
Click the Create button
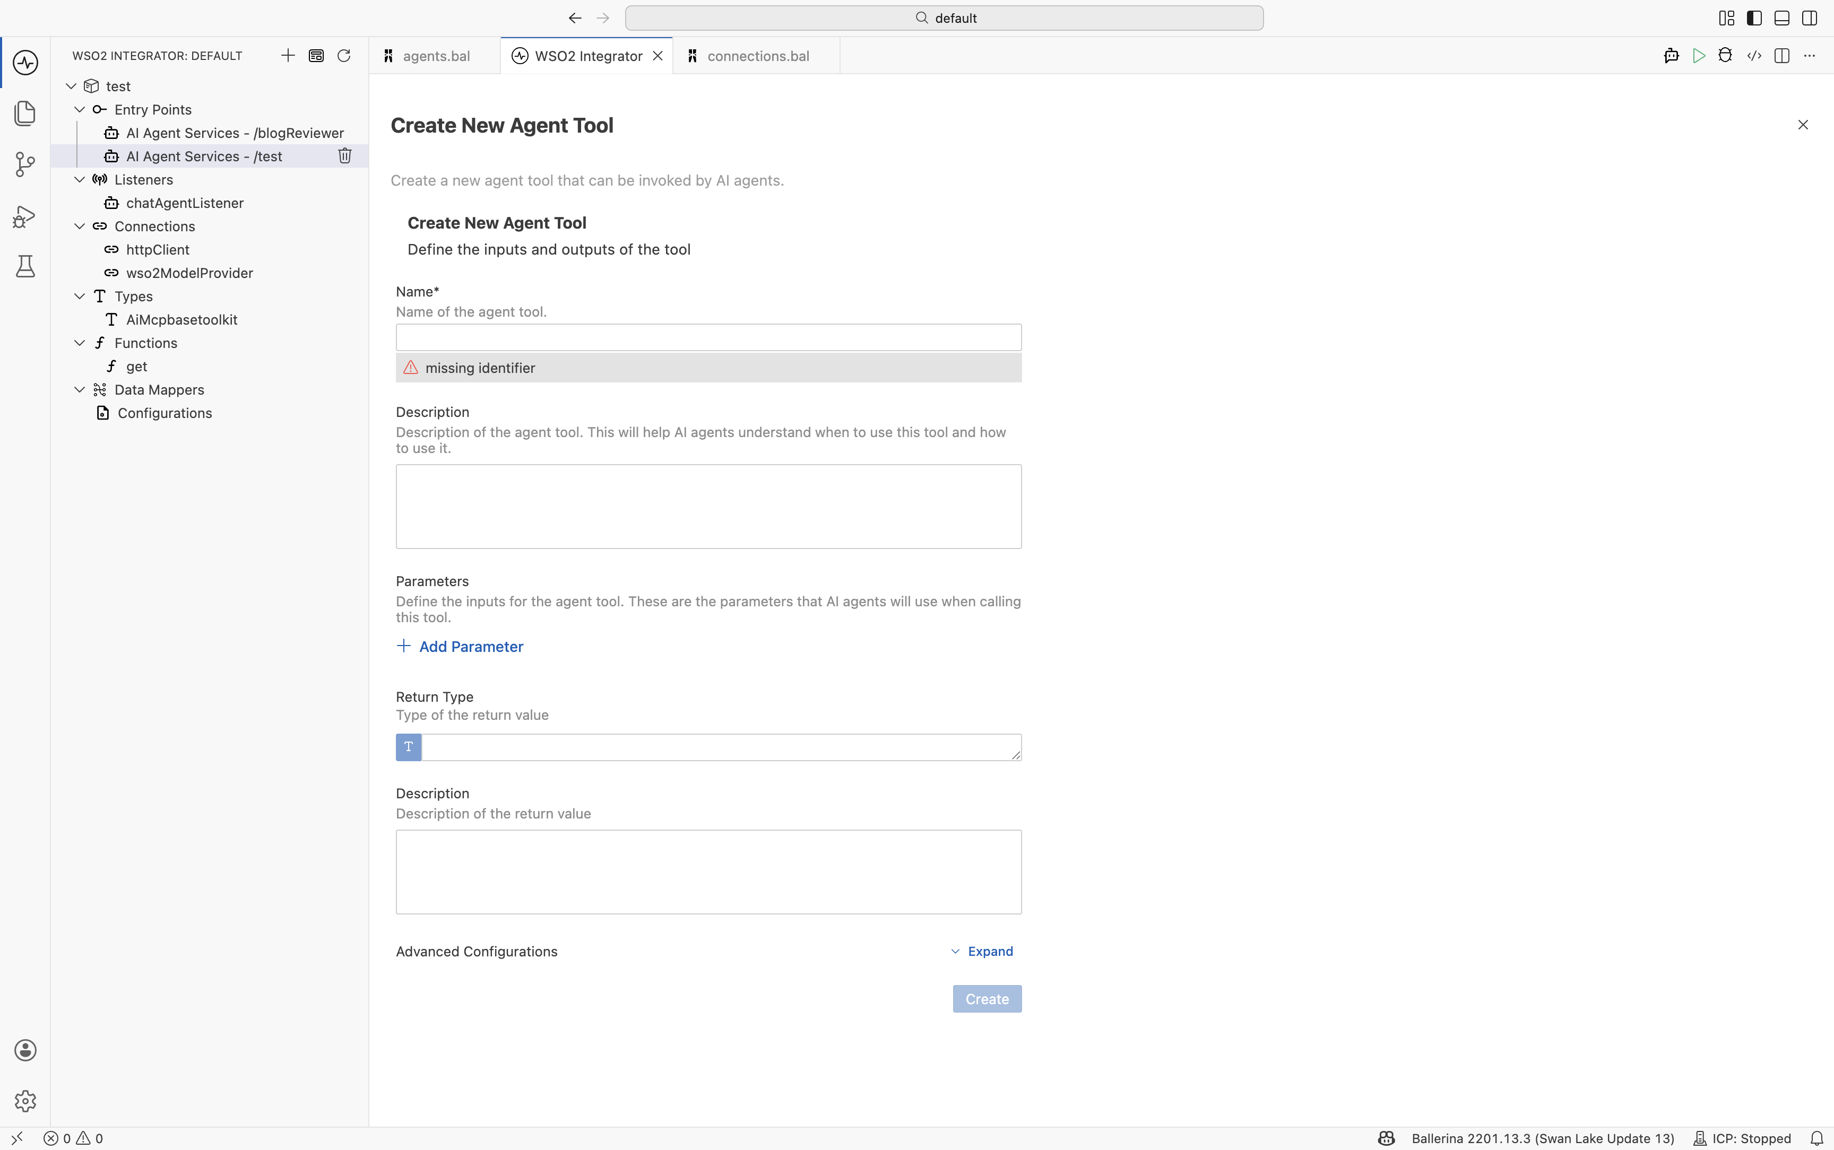(988, 999)
